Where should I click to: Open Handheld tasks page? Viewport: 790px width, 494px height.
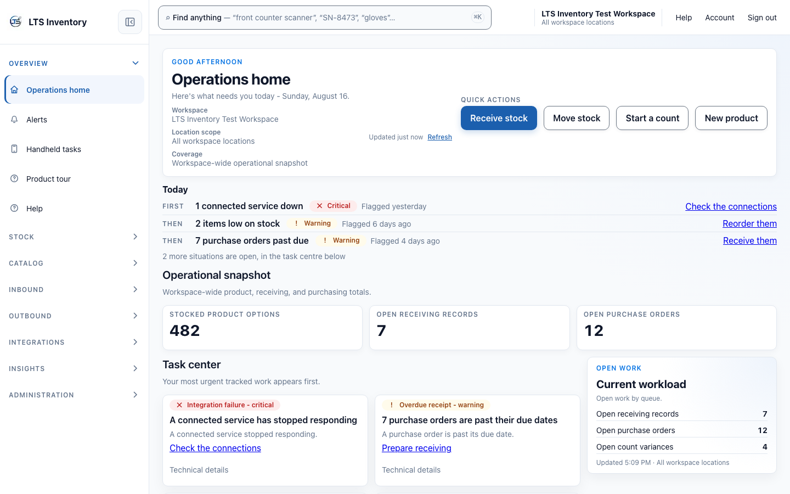(x=75, y=149)
